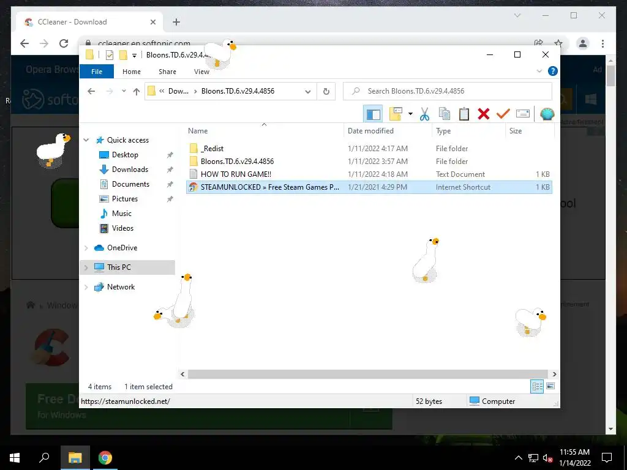Open dropdown arrow beside folder options icon
627x470 pixels.
pyautogui.click(x=410, y=114)
